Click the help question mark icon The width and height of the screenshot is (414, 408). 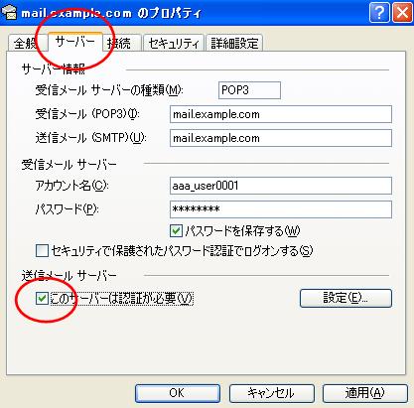coord(378,13)
